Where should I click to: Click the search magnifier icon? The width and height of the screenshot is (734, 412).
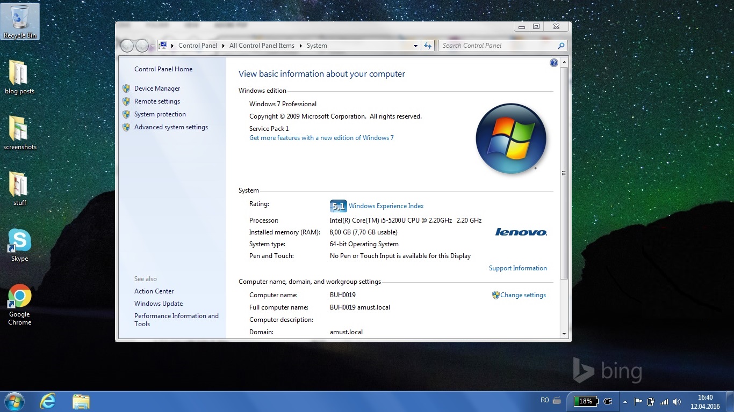pos(561,46)
